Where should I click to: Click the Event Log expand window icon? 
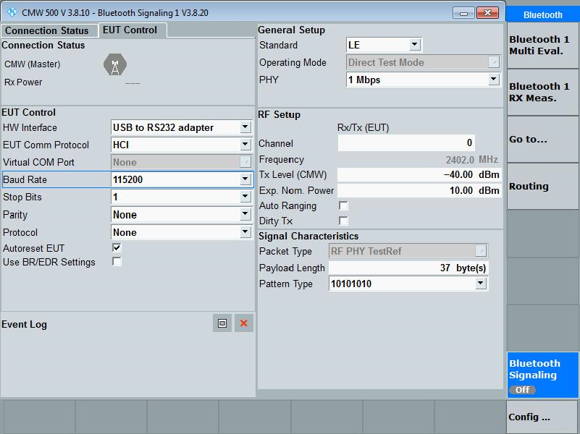[222, 323]
